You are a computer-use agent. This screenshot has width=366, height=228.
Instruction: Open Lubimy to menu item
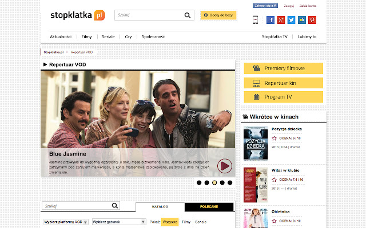coord(307,36)
